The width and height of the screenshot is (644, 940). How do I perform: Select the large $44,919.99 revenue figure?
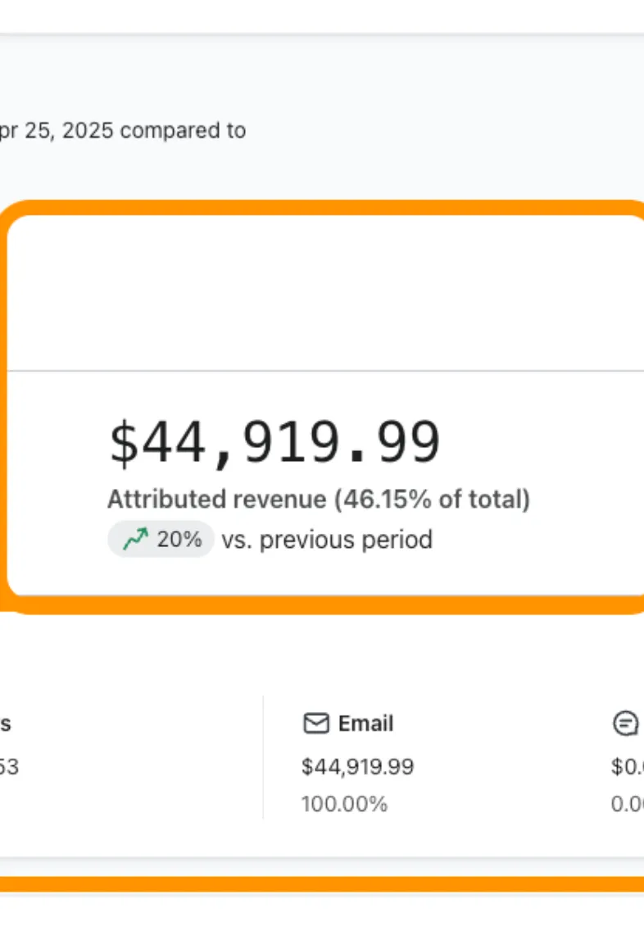click(x=274, y=444)
